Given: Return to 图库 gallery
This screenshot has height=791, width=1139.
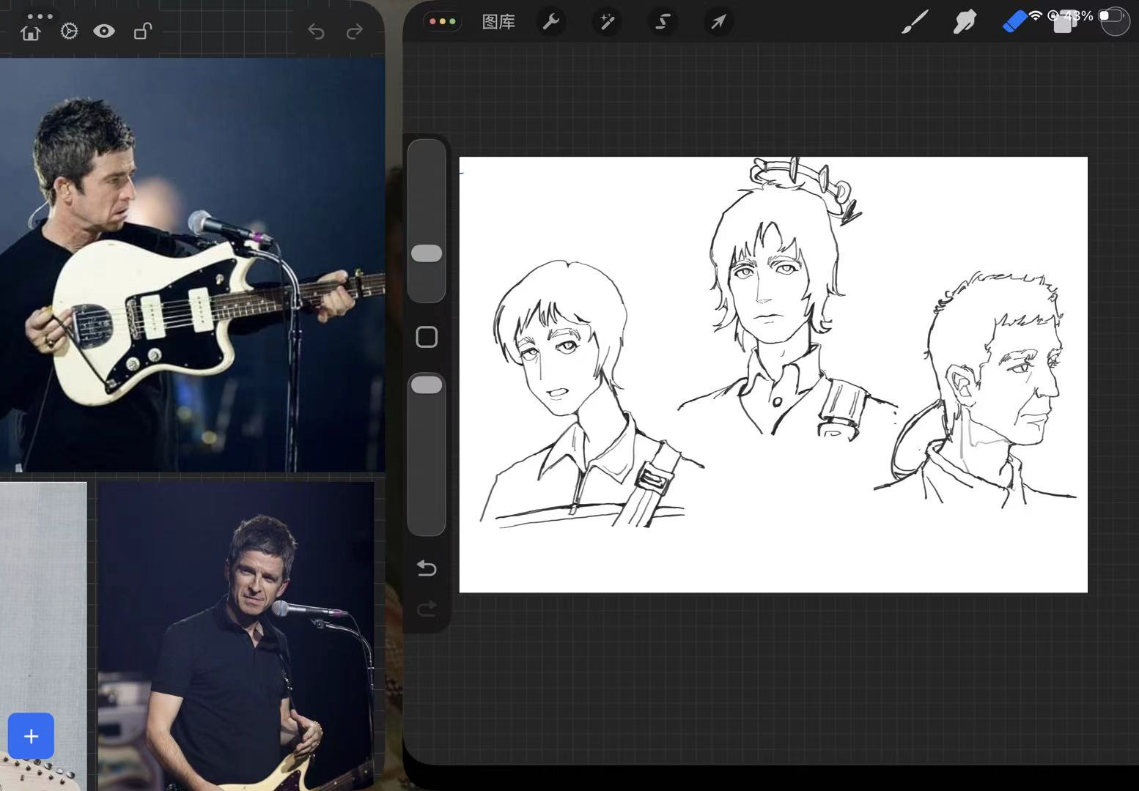Looking at the screenshot, I should (498, 22).
